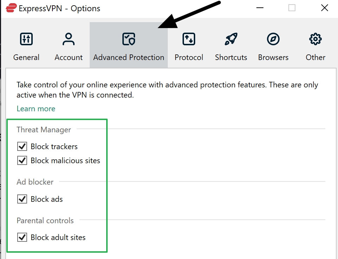Image resolution: width=338 pixels, height=259 pixels.
Task: Toggle the Block ads checkbox
Action: (x=22, y=199)
